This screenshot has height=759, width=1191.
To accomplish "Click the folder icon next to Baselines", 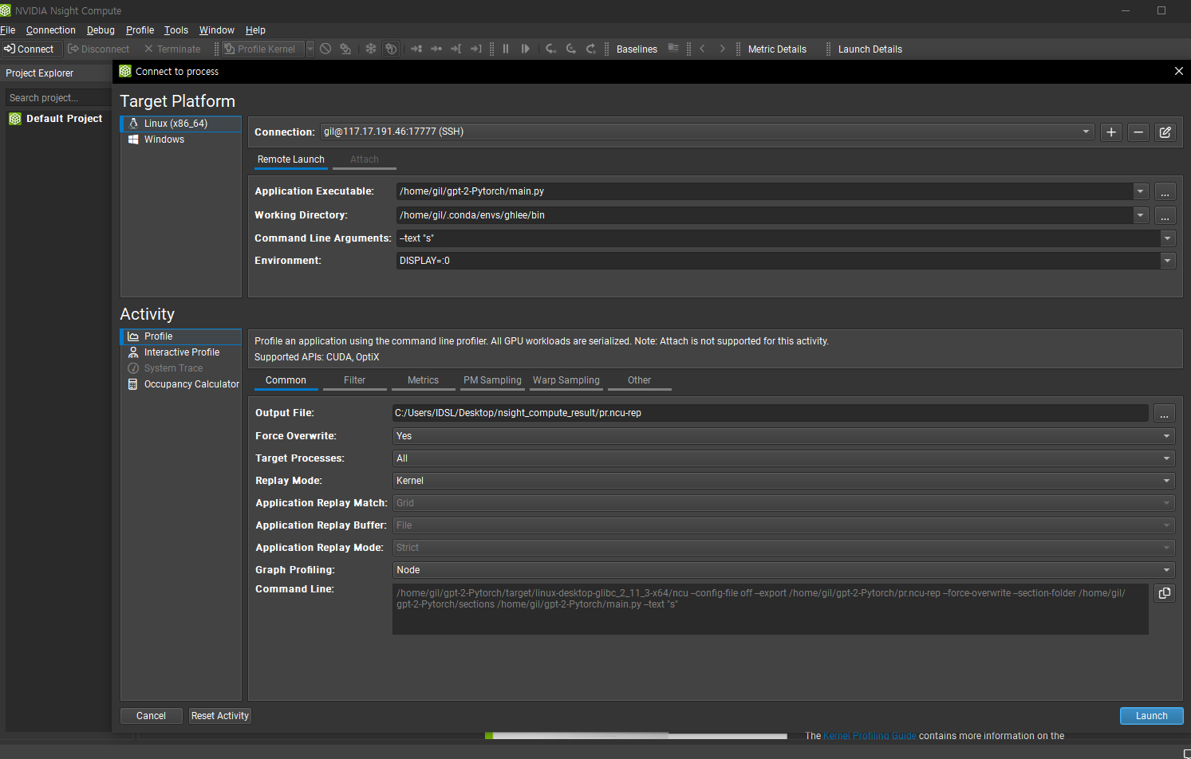I will pos(673,49).
